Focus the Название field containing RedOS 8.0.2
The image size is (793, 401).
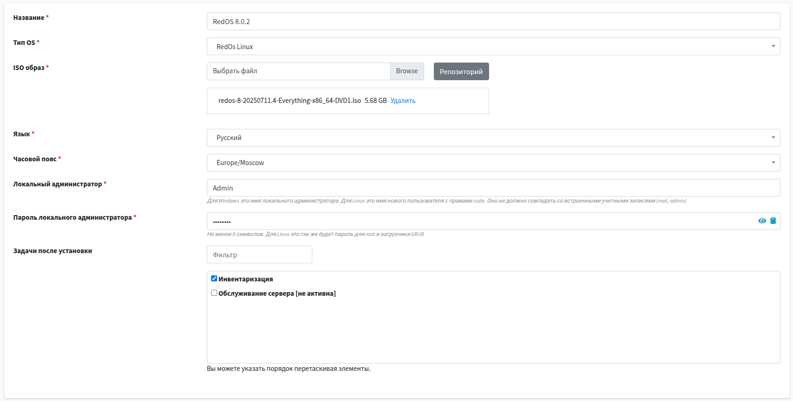(493, 21)
